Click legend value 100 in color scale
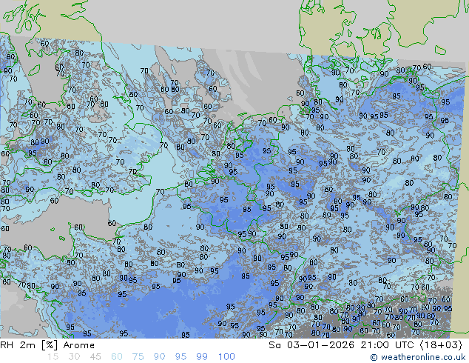Screen dimensions: 469x363 (226, 357)
